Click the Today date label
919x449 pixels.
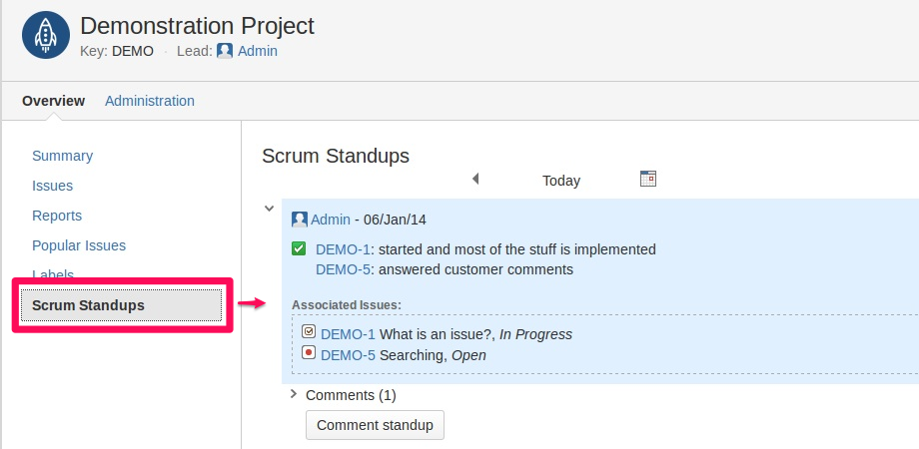tap(561, 181)
